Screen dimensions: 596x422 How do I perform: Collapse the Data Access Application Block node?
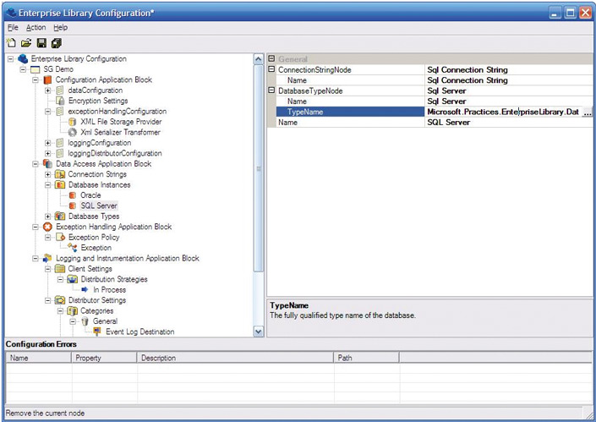click(x=36, y=164)
